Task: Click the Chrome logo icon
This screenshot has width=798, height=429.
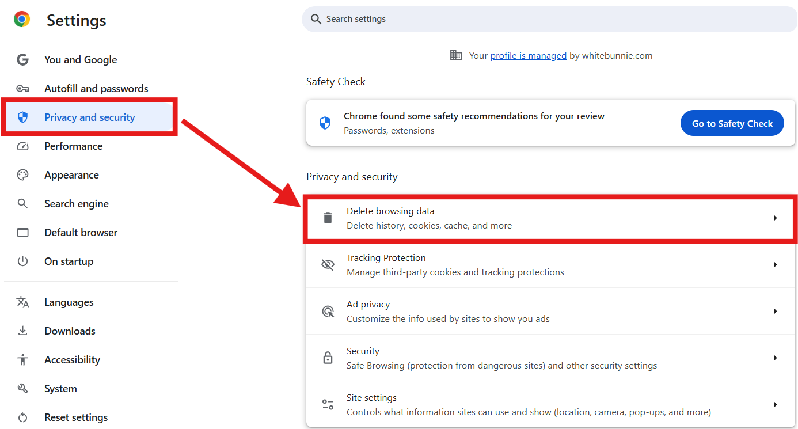Action: (x=22, y=20)
